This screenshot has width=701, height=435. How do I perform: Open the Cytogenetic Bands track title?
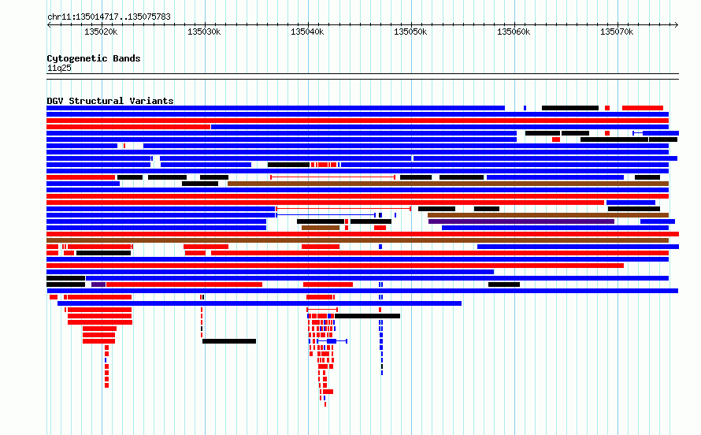[94, 58]
